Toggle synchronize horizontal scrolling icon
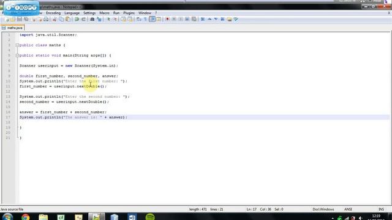Screen dimensions: 392x220 pyautogui.click(x=130, y=19)
